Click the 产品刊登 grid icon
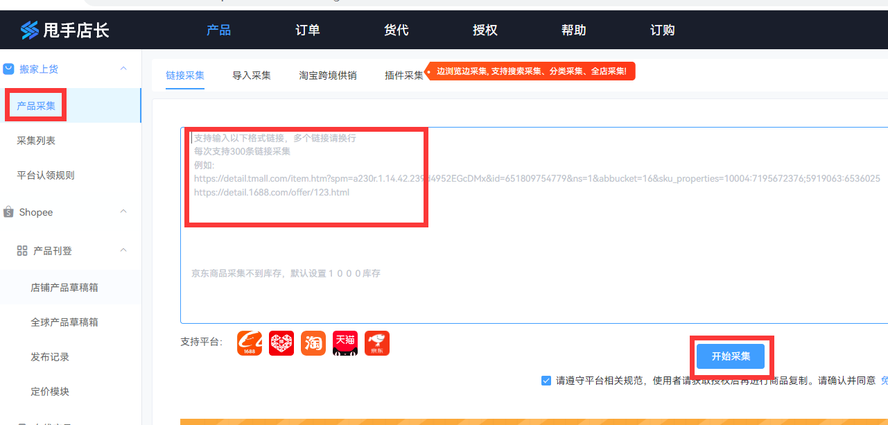The height and width of the screenshot is (425, 888). pos(22,250)
